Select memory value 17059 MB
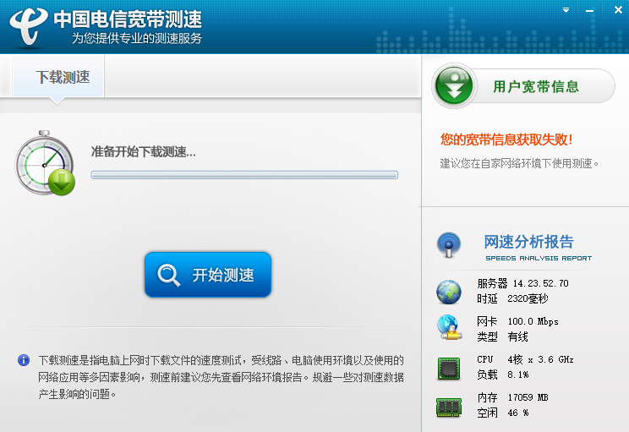Screen dimensions: 629x432 (528, 397)
